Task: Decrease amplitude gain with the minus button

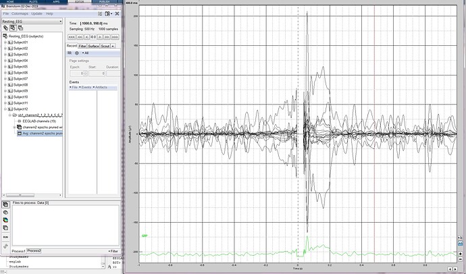Action: point(460,259)
